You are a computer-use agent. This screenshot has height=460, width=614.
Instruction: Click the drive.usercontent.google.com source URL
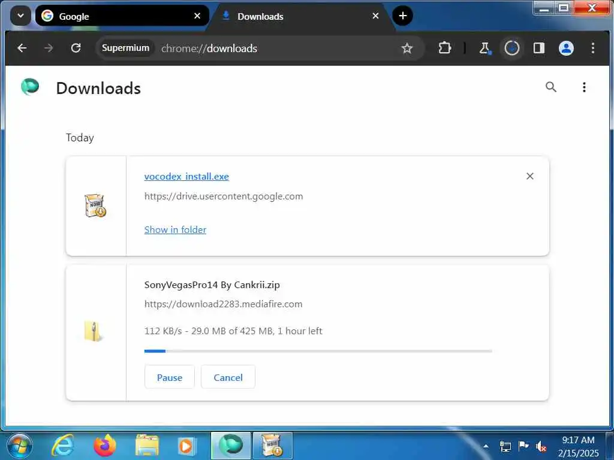pyautogui.click(x=224, y=196)
